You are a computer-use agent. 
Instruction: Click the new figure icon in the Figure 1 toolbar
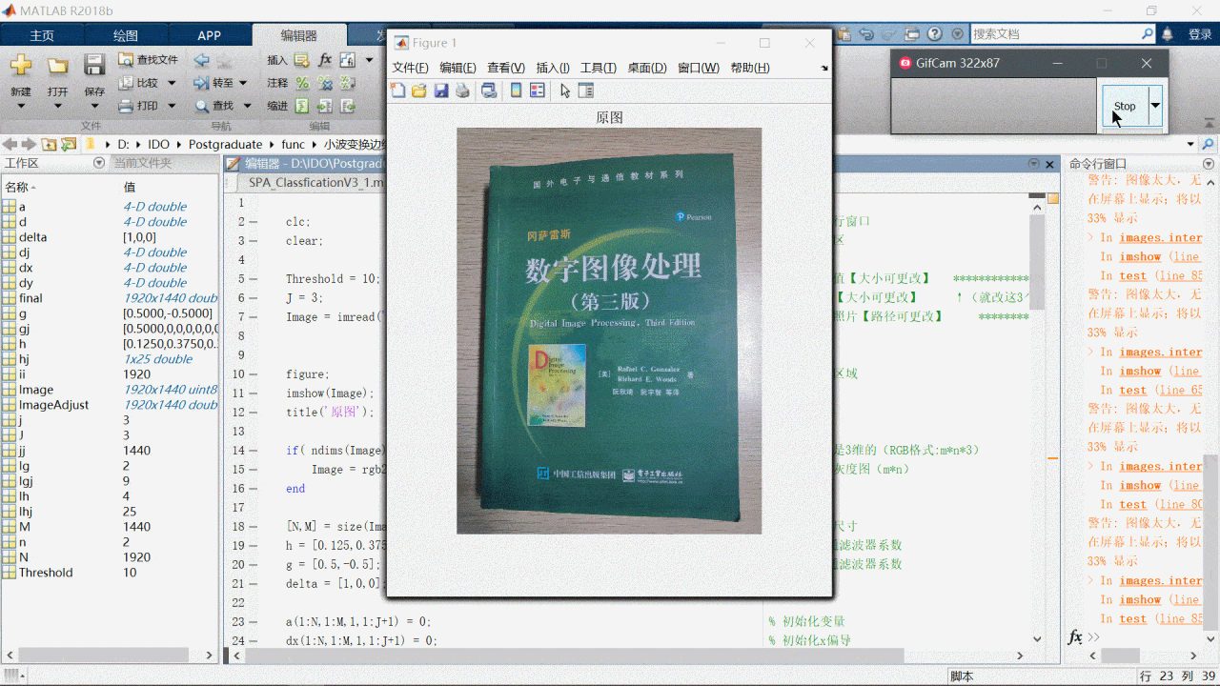point(397,91)
